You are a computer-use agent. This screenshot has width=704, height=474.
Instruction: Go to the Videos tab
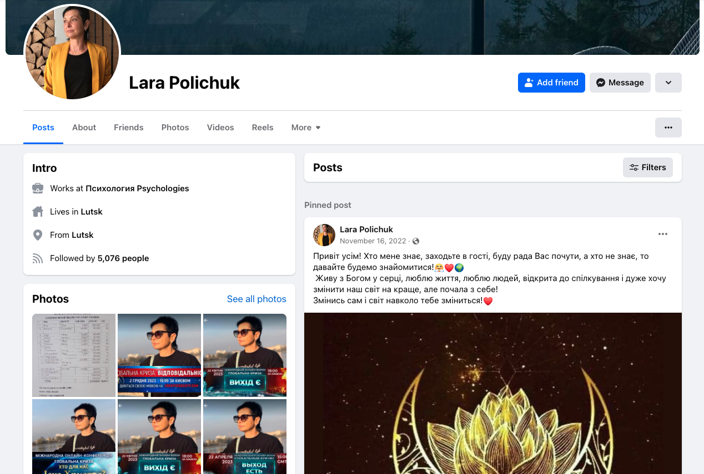pos(220,128)
